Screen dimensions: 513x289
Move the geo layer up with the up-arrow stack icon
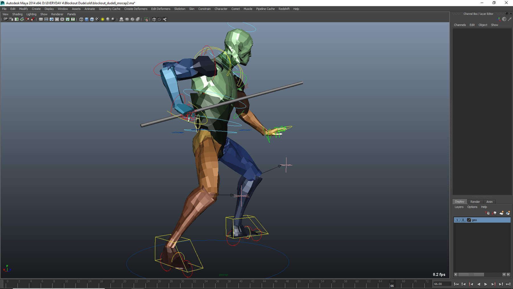pyautogui.click(x=488, y=213)
